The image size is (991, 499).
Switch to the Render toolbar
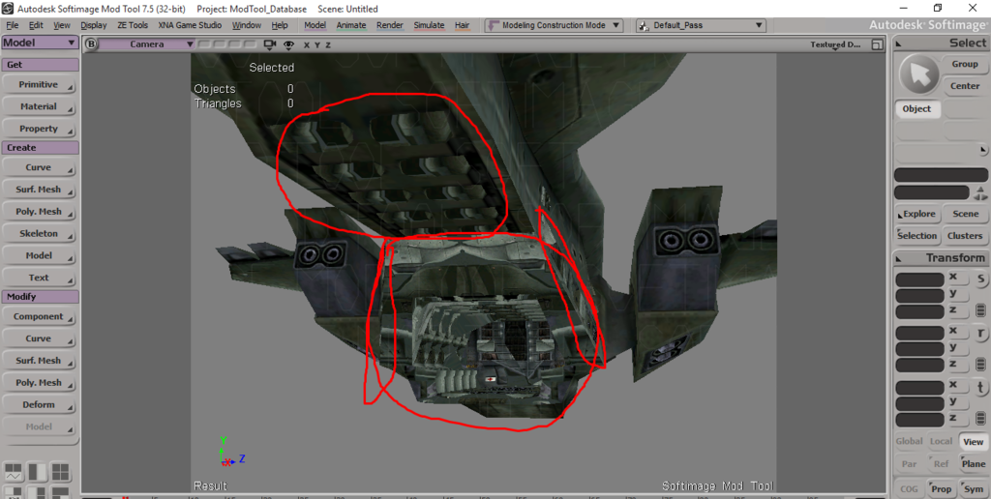click(x=390, y=25)
